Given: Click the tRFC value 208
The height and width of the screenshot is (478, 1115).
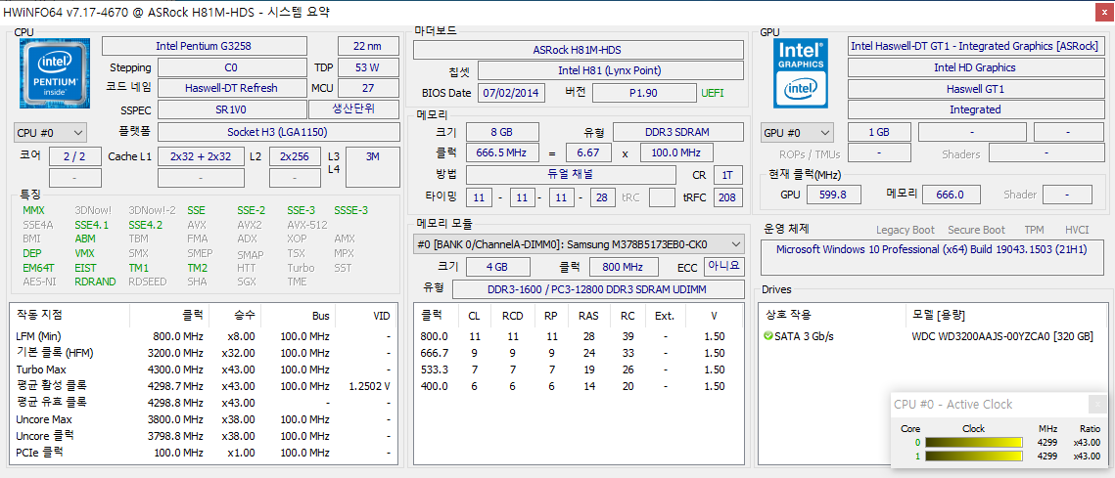Looking at the screenshot, I should (728, 196).
